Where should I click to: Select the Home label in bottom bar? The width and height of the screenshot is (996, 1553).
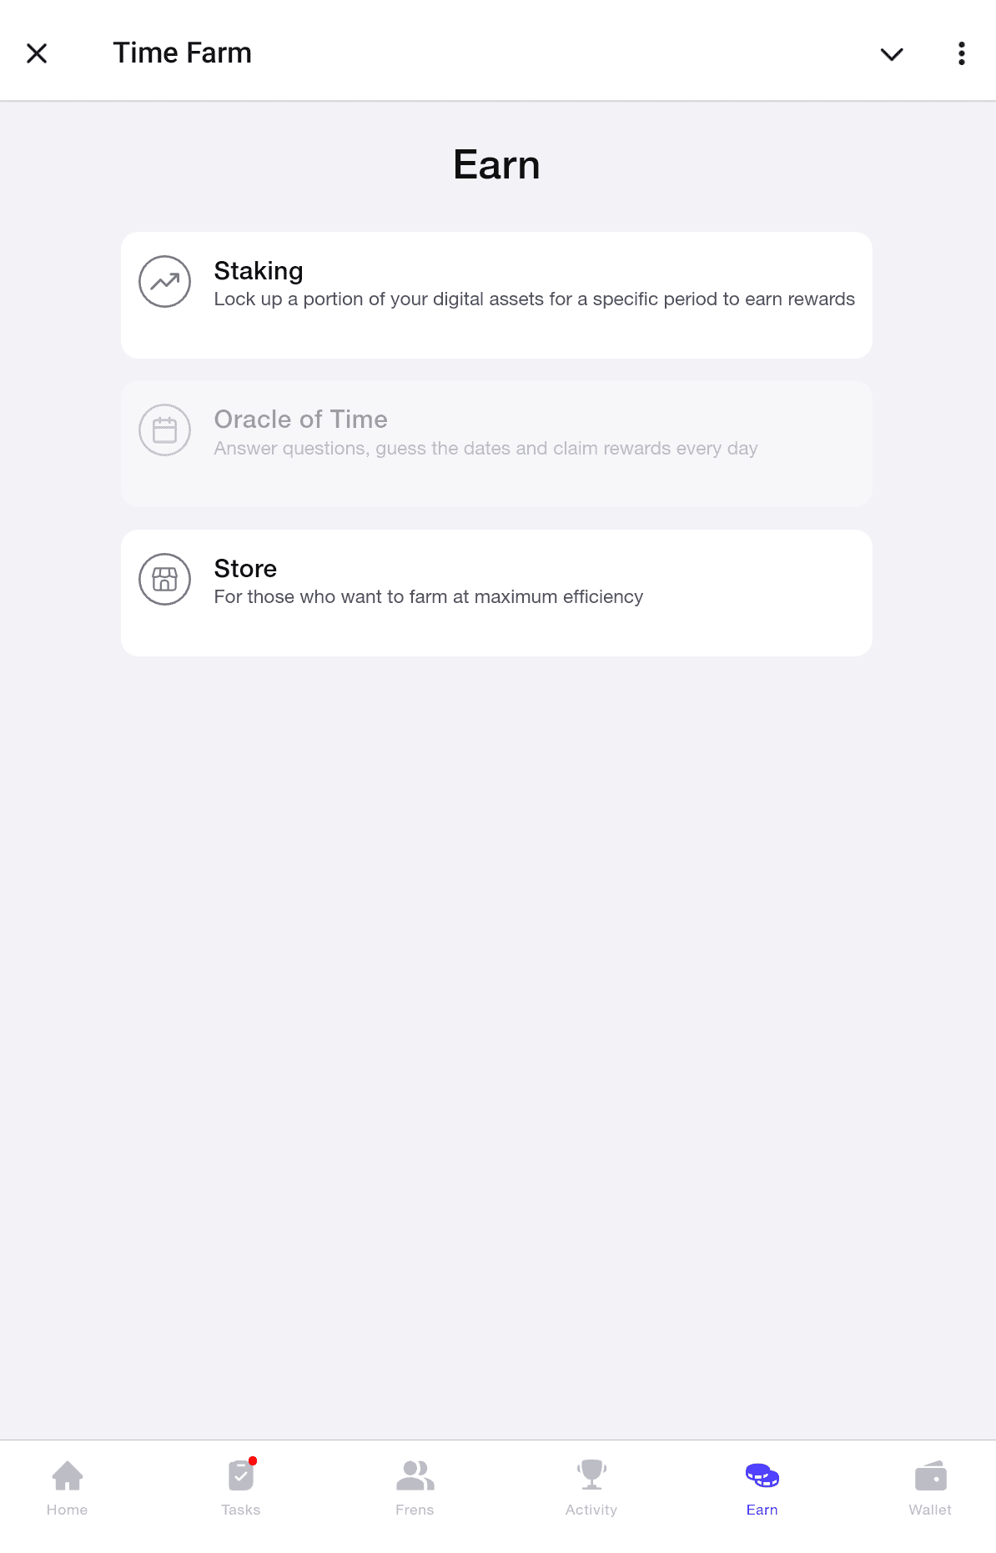(67, 1509)
